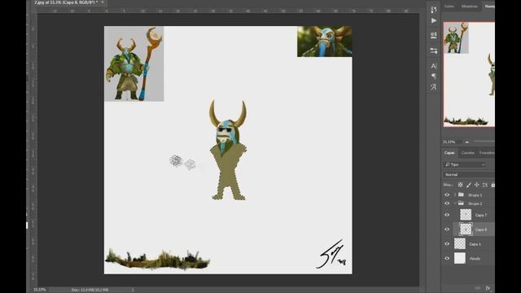Select the 2.jpg document tab
The height and width of the screenshot is (293, 521).
pos(66,2)
